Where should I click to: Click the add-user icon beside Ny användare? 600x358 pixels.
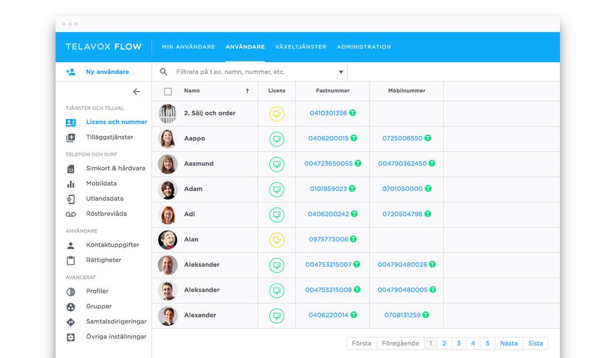point(71,72)
